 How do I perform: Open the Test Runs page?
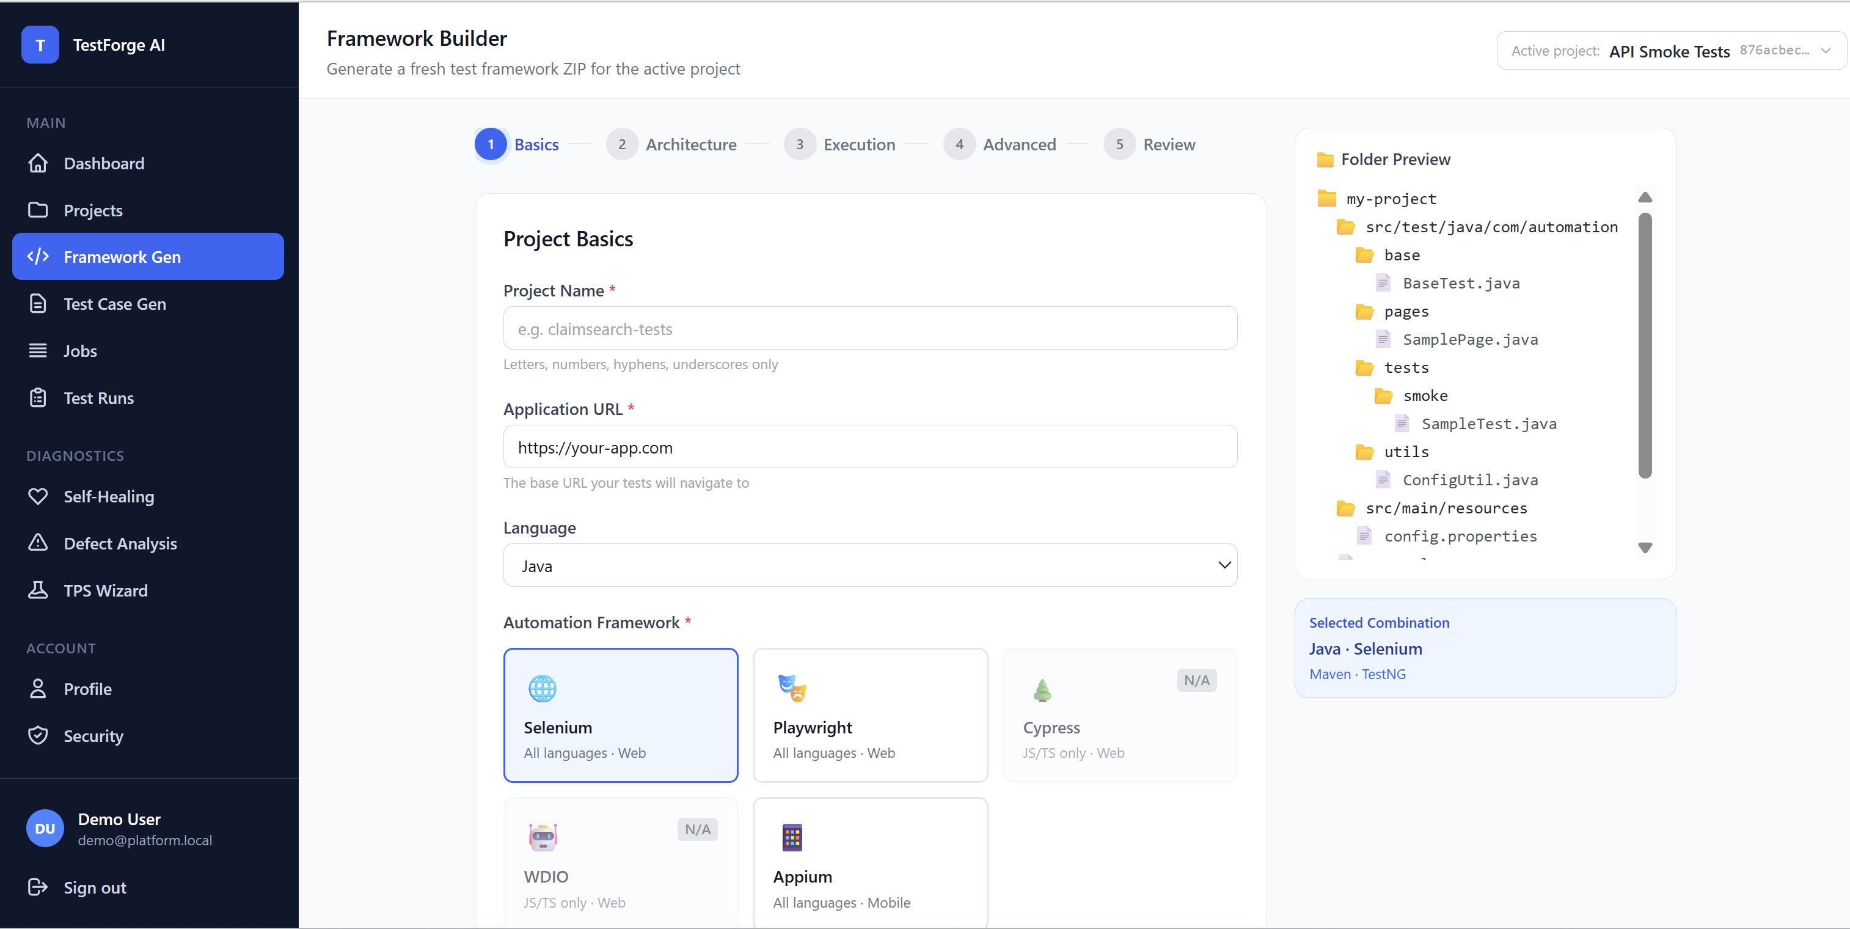click(148, 398)
